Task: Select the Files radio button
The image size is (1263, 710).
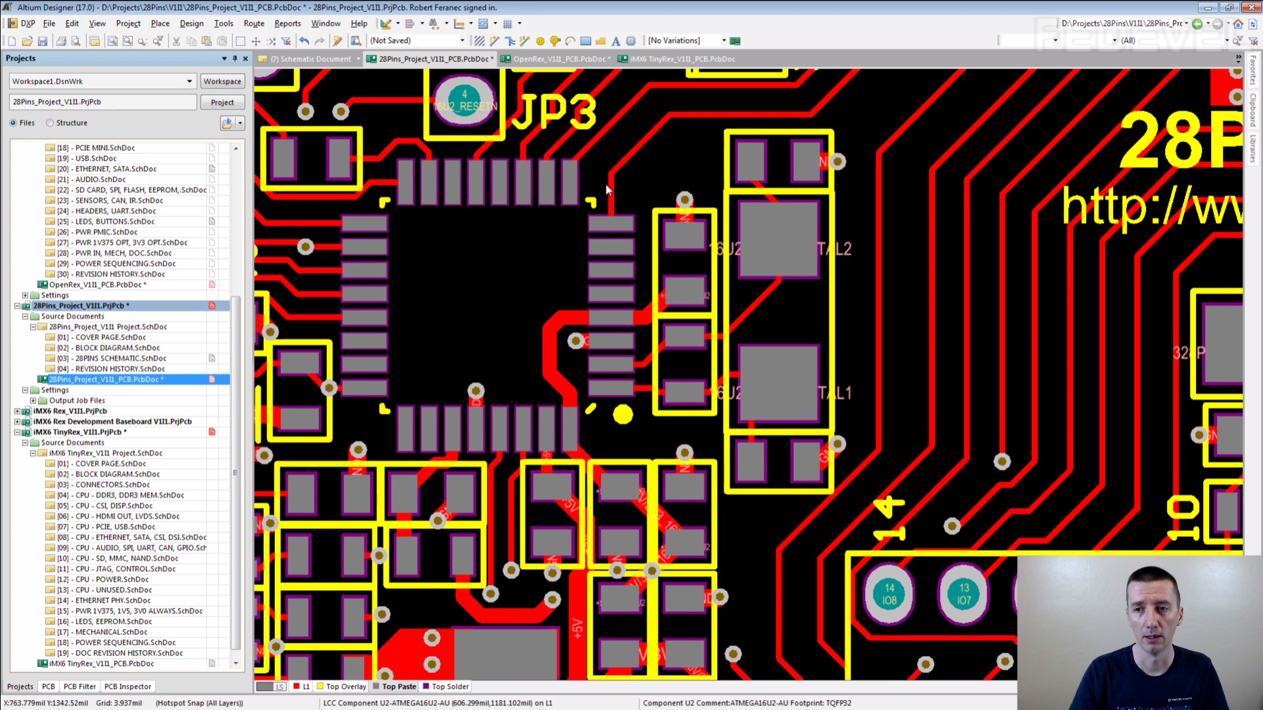Action: tap(13, 123)
